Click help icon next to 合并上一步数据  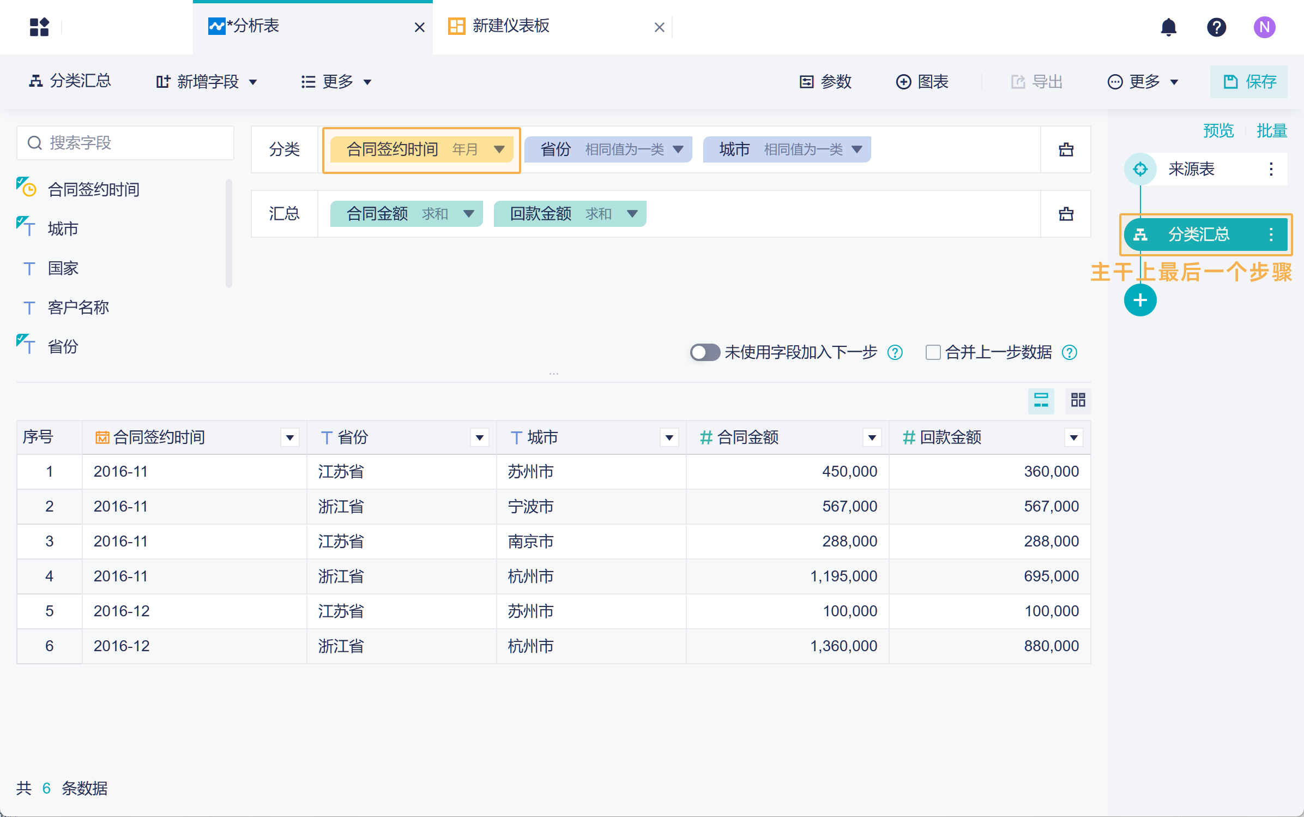click(x=1069, y=352)
